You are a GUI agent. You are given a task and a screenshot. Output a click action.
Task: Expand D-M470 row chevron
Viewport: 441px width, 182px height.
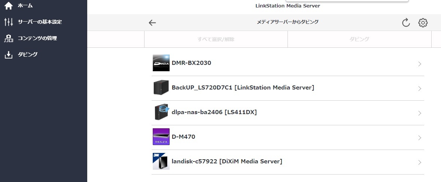coord(420,138)
